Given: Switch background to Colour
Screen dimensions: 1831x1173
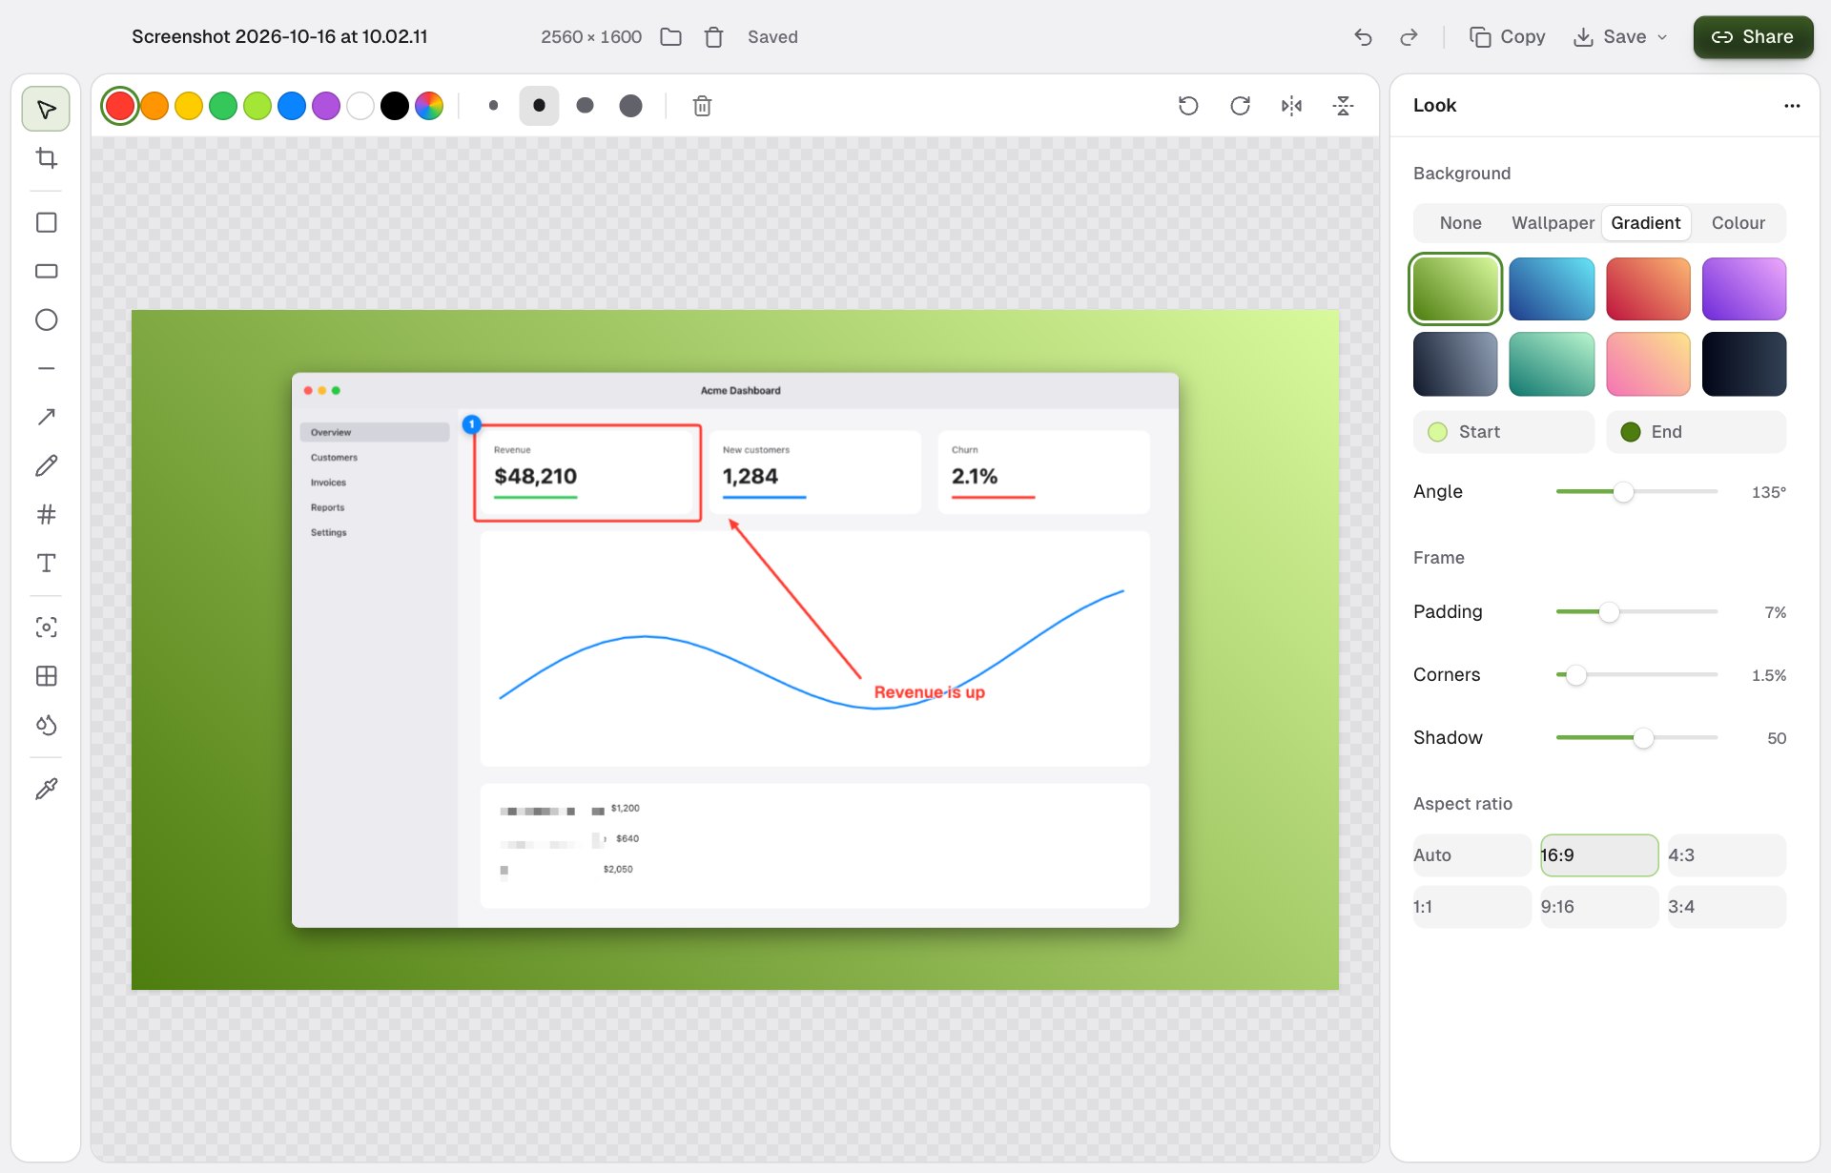Looking at the screenshot, I should (1738, 223).
